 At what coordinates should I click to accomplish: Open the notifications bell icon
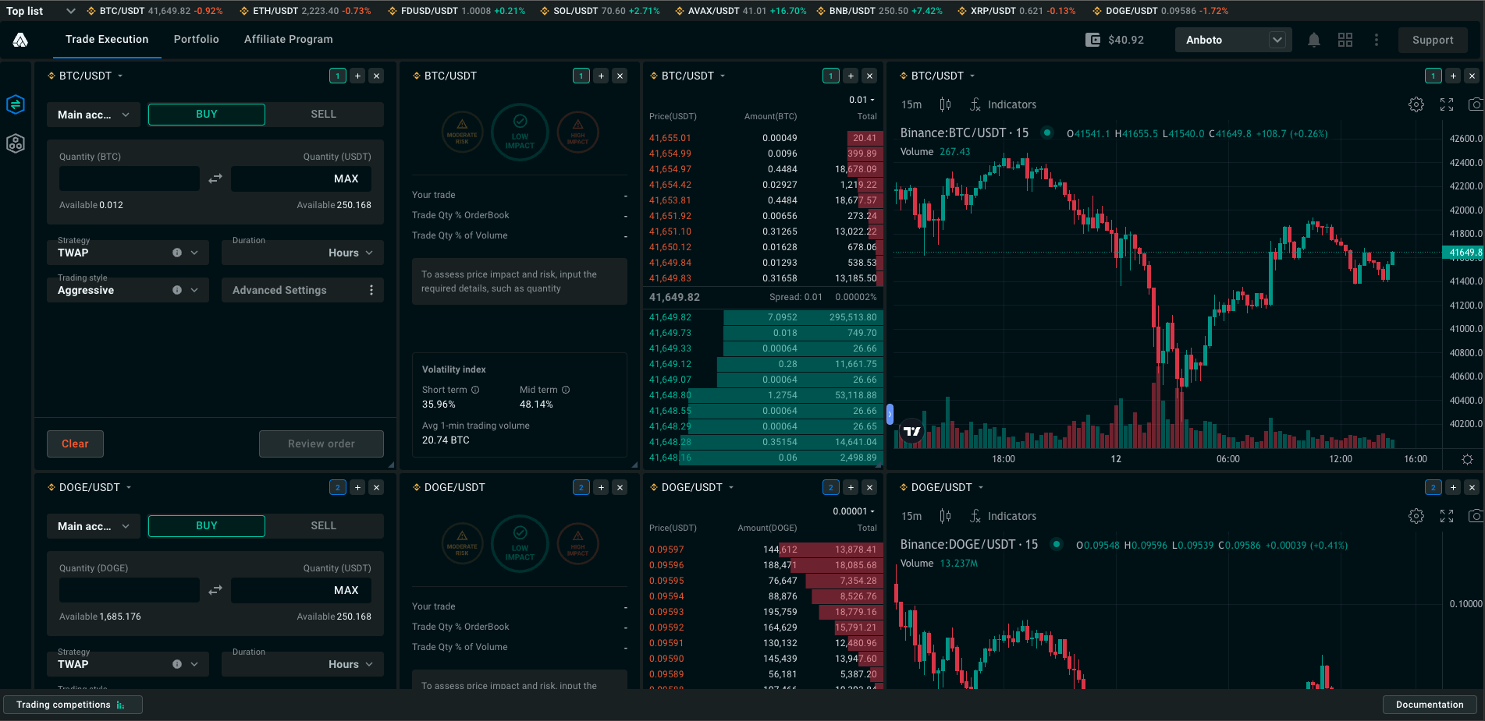(1314, 40)
